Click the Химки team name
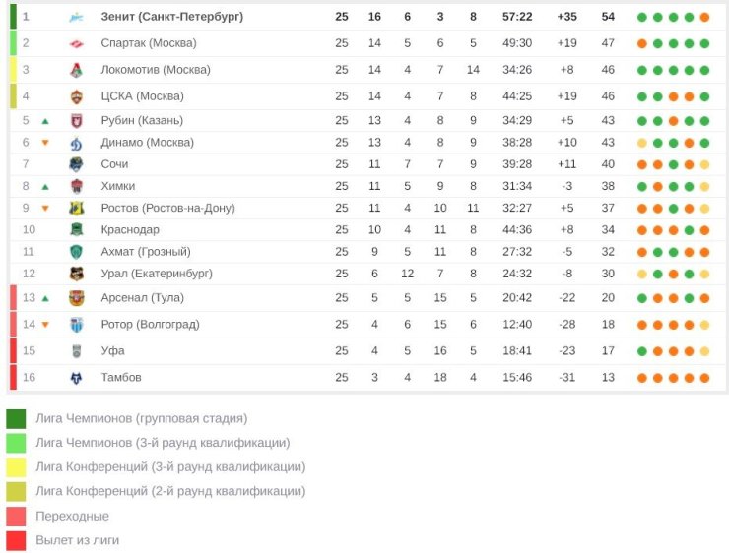Image resolution: width=729 pixels, height=553 pixels. coord(118,186)
